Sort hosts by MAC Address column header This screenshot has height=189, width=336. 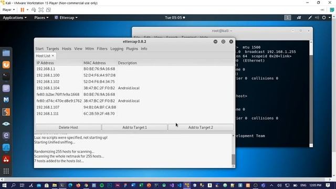[100, 63]
